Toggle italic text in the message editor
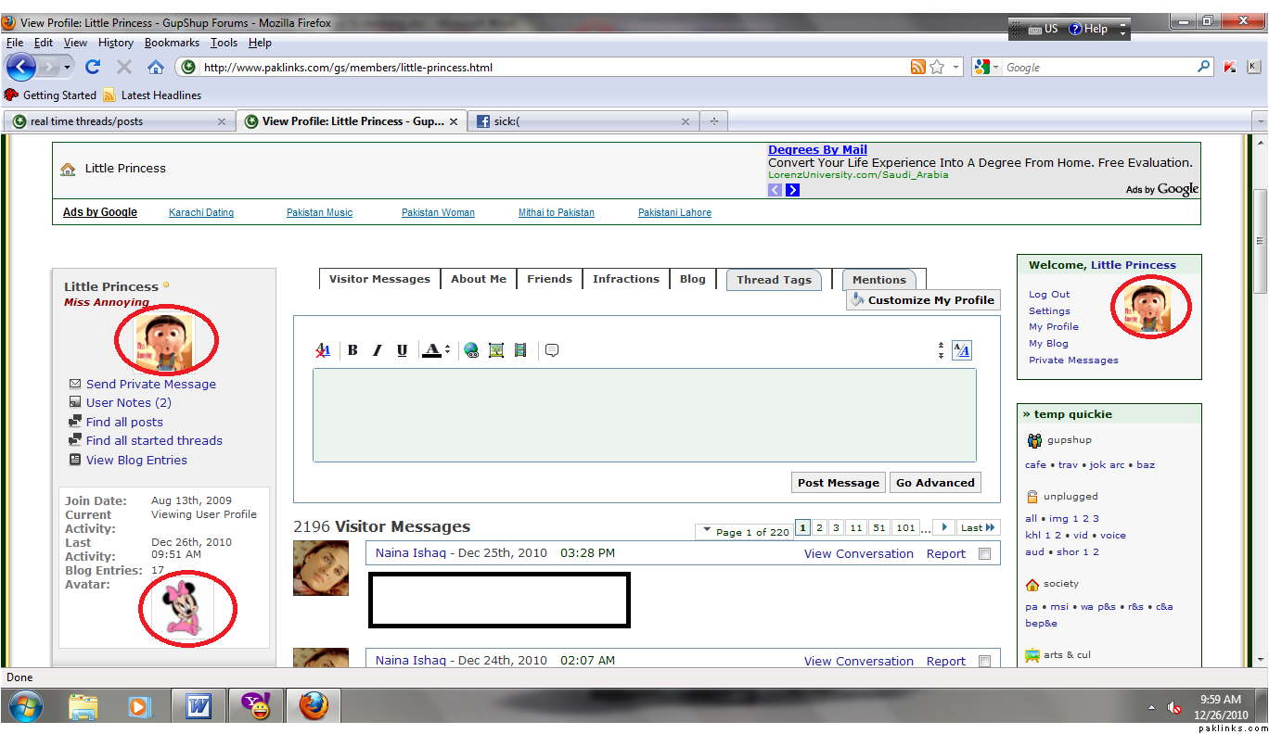Image resolution: width=1269 pixels, height=734 pixels. pos(377,350)
